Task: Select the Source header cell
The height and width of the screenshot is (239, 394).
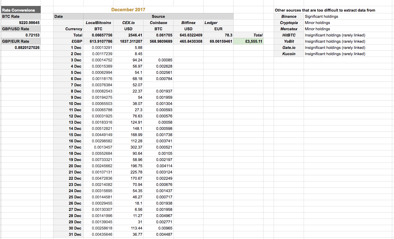Action: pos(158,16)
